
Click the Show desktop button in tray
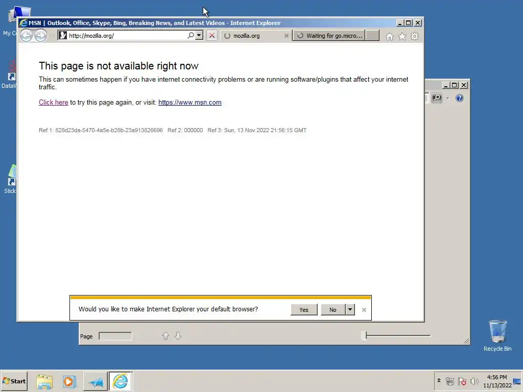coord(517,381)
